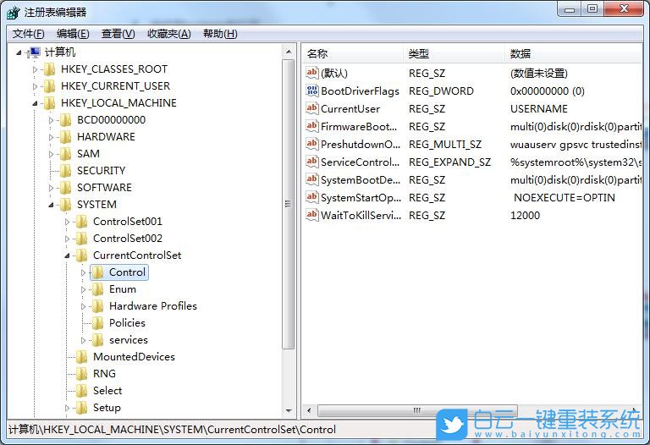Click the MountedDevices folder icon
The image size is (650, 445).
(x=81, y=357)
